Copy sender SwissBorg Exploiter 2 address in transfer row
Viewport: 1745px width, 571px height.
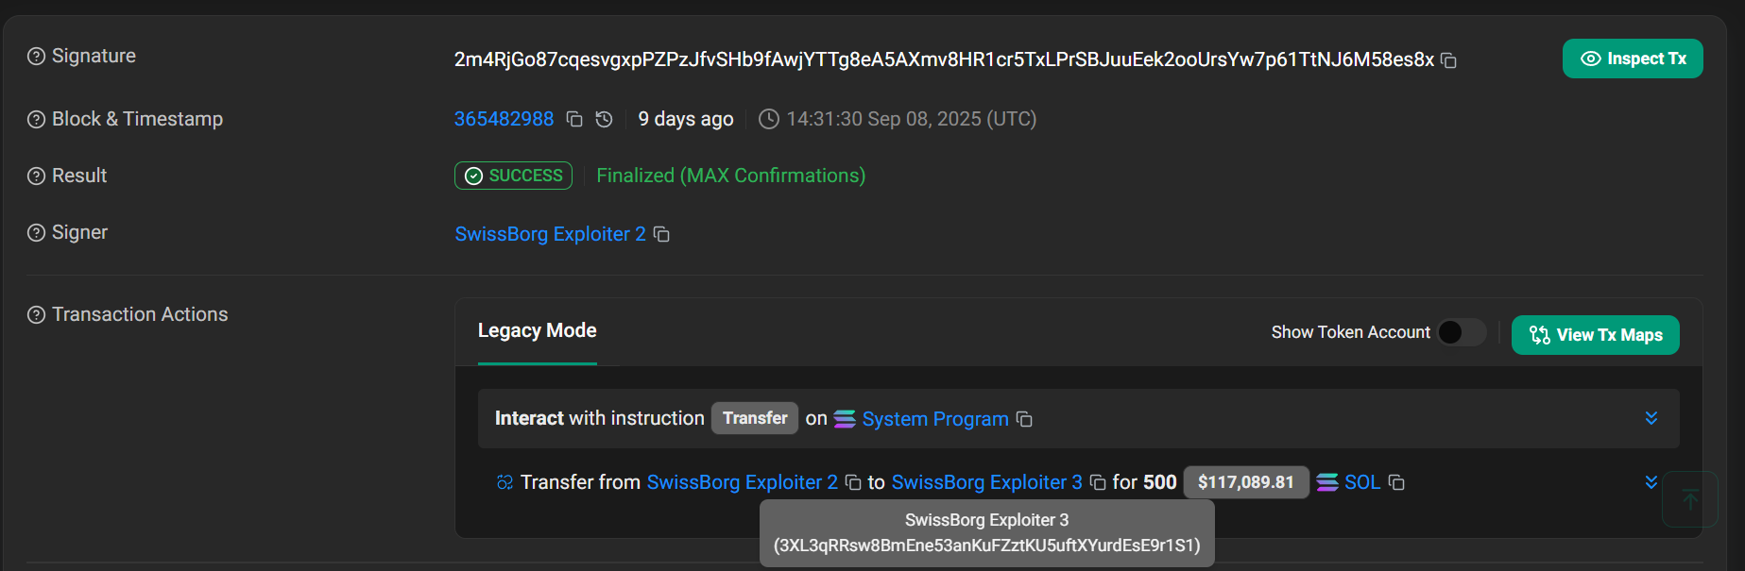pyautogui.click(x=853, y=482)
